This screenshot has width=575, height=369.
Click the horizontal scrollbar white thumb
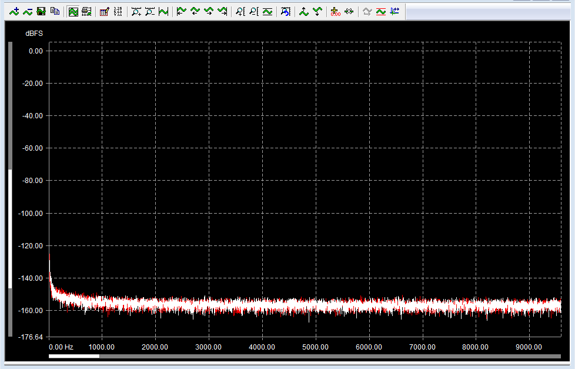click(74, 356)
